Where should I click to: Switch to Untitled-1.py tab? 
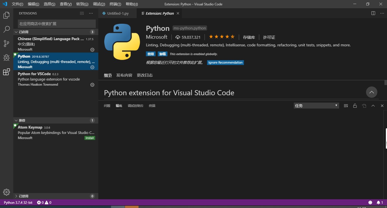pyautogui.click(x=118, y=13)
